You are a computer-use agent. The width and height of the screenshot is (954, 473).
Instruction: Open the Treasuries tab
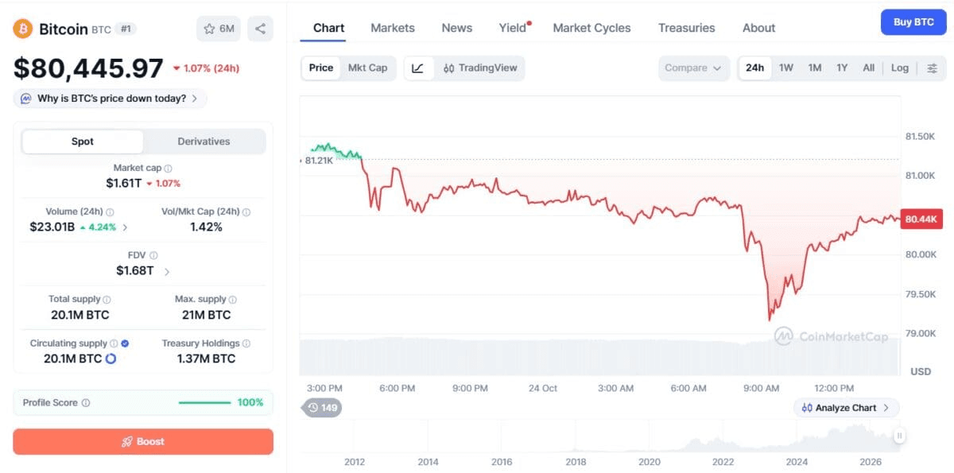[x=687, y=28]
